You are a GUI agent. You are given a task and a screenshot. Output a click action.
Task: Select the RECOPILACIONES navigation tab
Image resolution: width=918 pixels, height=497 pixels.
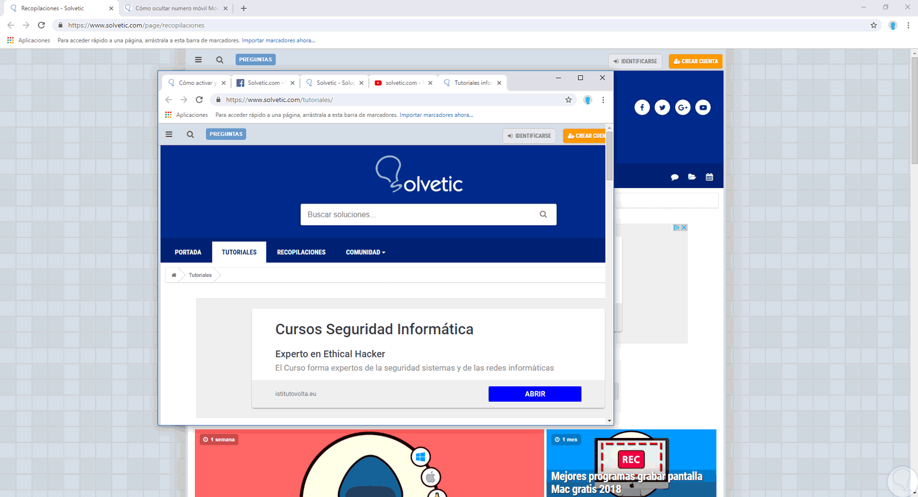point(301,252)
